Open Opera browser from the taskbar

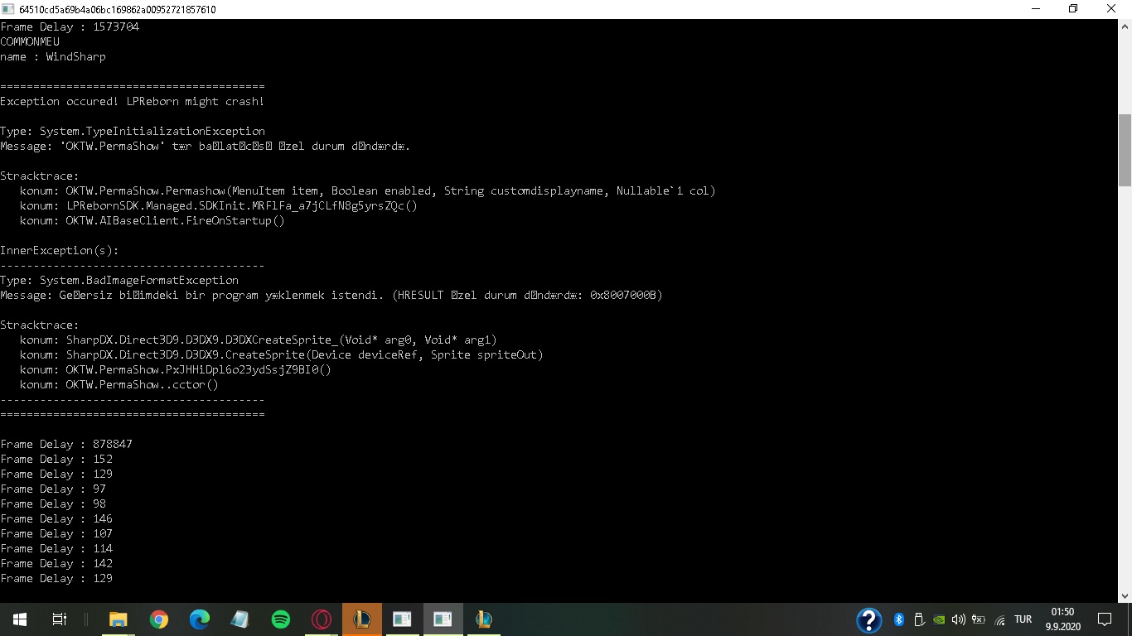(x=322, y=619)
